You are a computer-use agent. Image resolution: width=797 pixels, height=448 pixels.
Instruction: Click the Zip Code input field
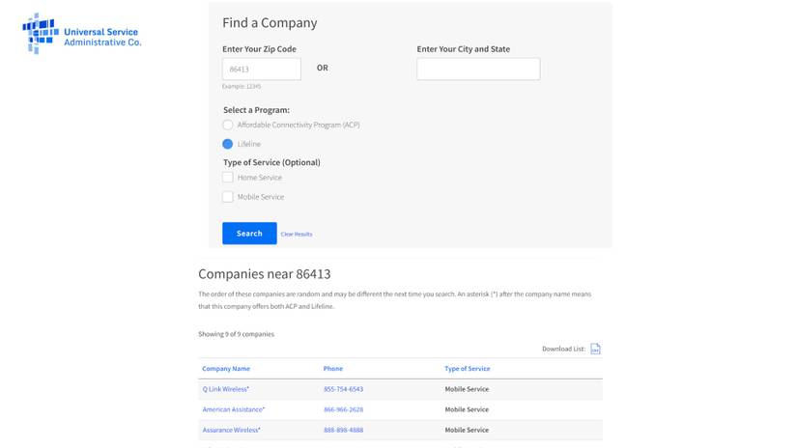tap(262, 70)
